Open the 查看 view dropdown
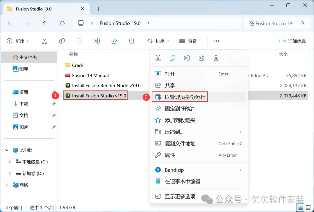The image size is (314, 212). [190, 41]
